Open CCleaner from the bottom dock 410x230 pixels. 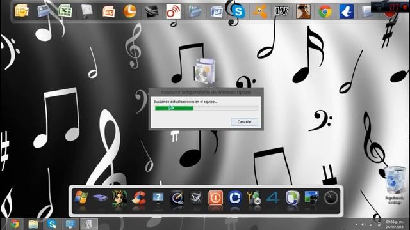coord(139,197)
